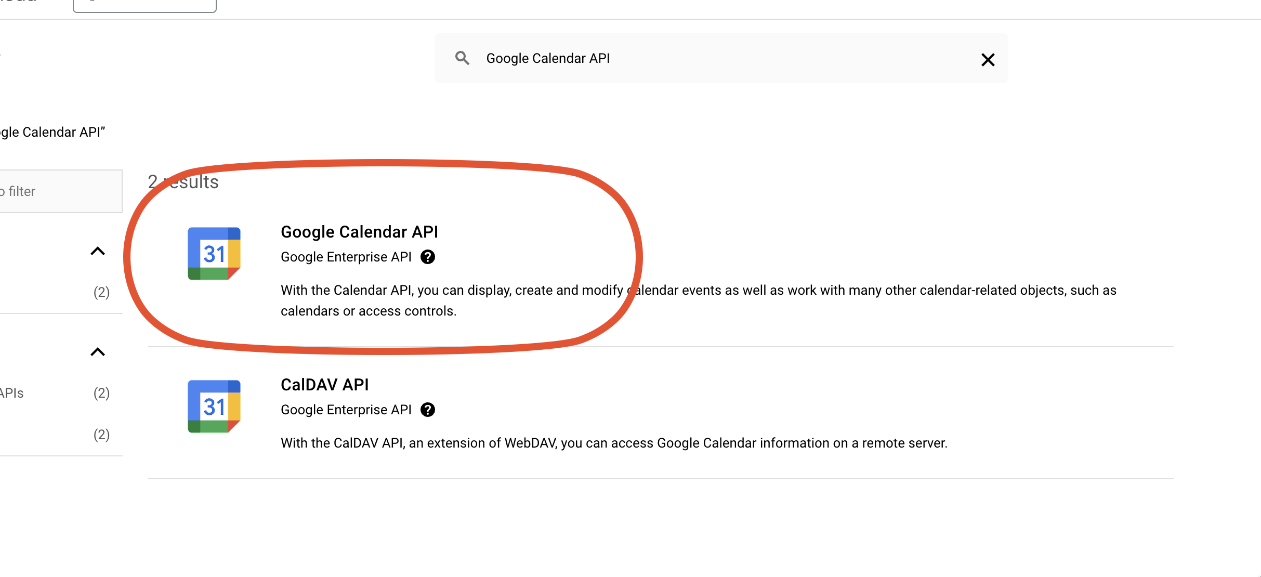
Task: Click help icon beside Google Calendar API's Enterprise label
Action: click(x=428, y=257)
